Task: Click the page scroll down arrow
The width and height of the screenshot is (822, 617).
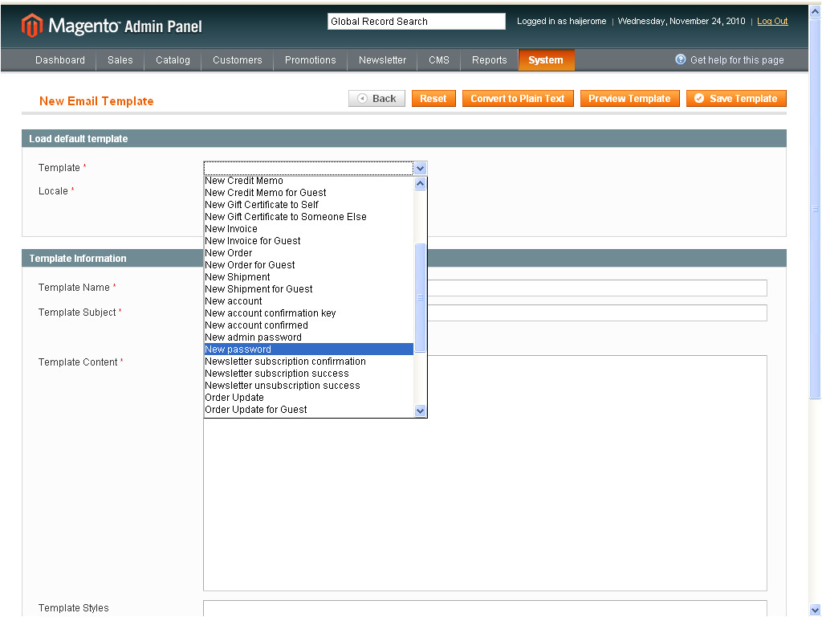Action: pyautogui.click(x=815, y=610)
